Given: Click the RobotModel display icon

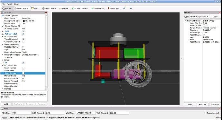Looking at the screenshot, I should [3, 34].
